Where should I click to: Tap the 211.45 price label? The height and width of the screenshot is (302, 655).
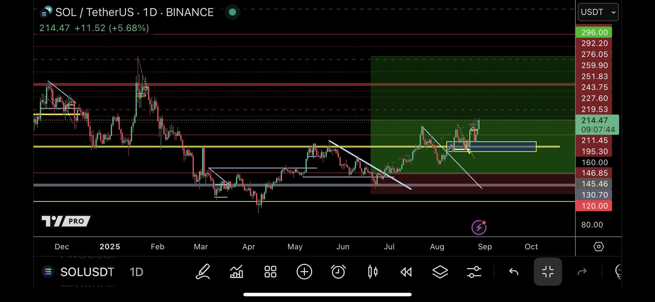594,140
